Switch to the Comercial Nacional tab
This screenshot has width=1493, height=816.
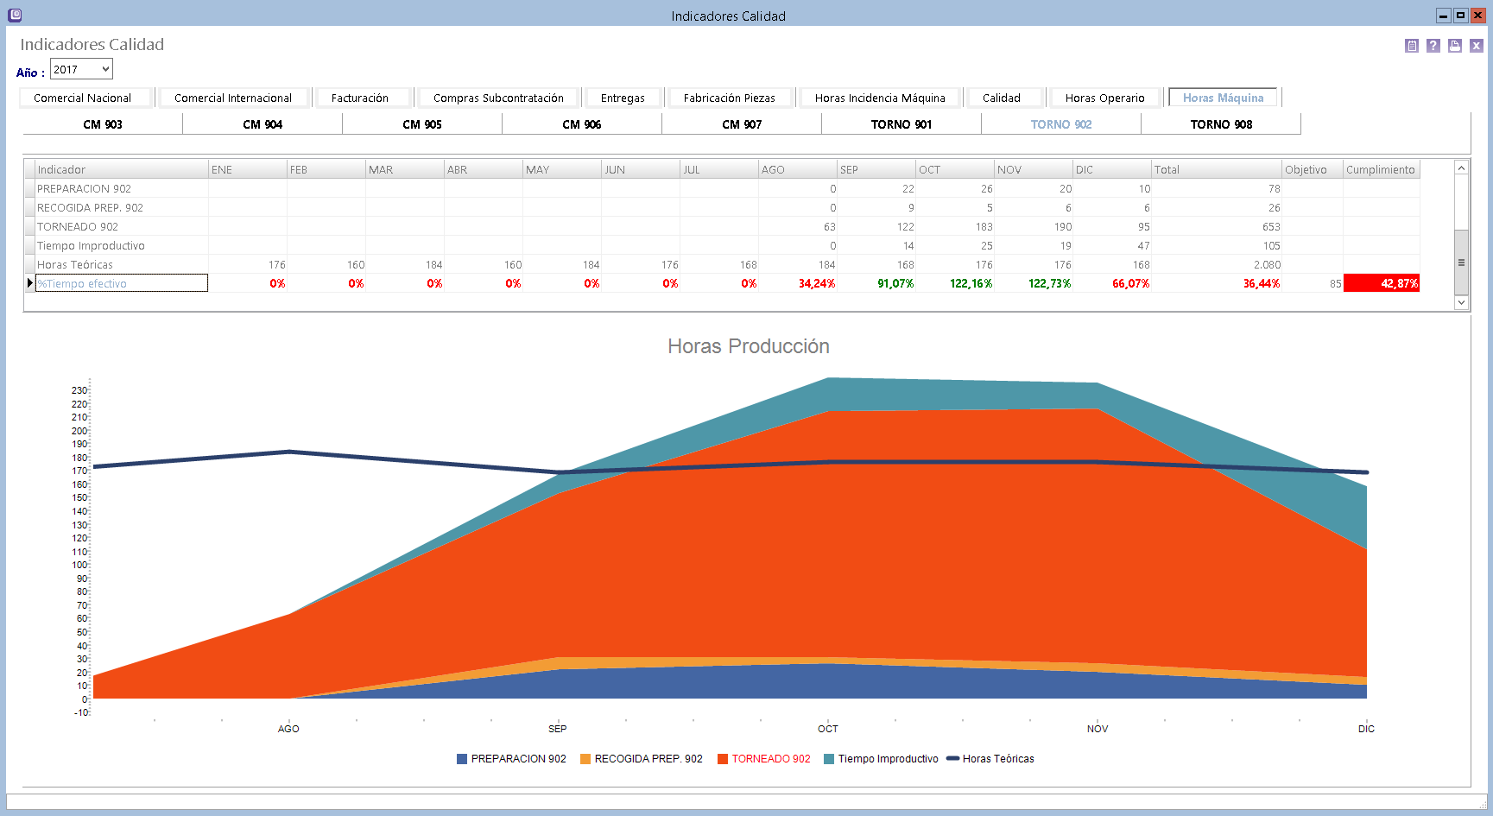coord(83,98)
